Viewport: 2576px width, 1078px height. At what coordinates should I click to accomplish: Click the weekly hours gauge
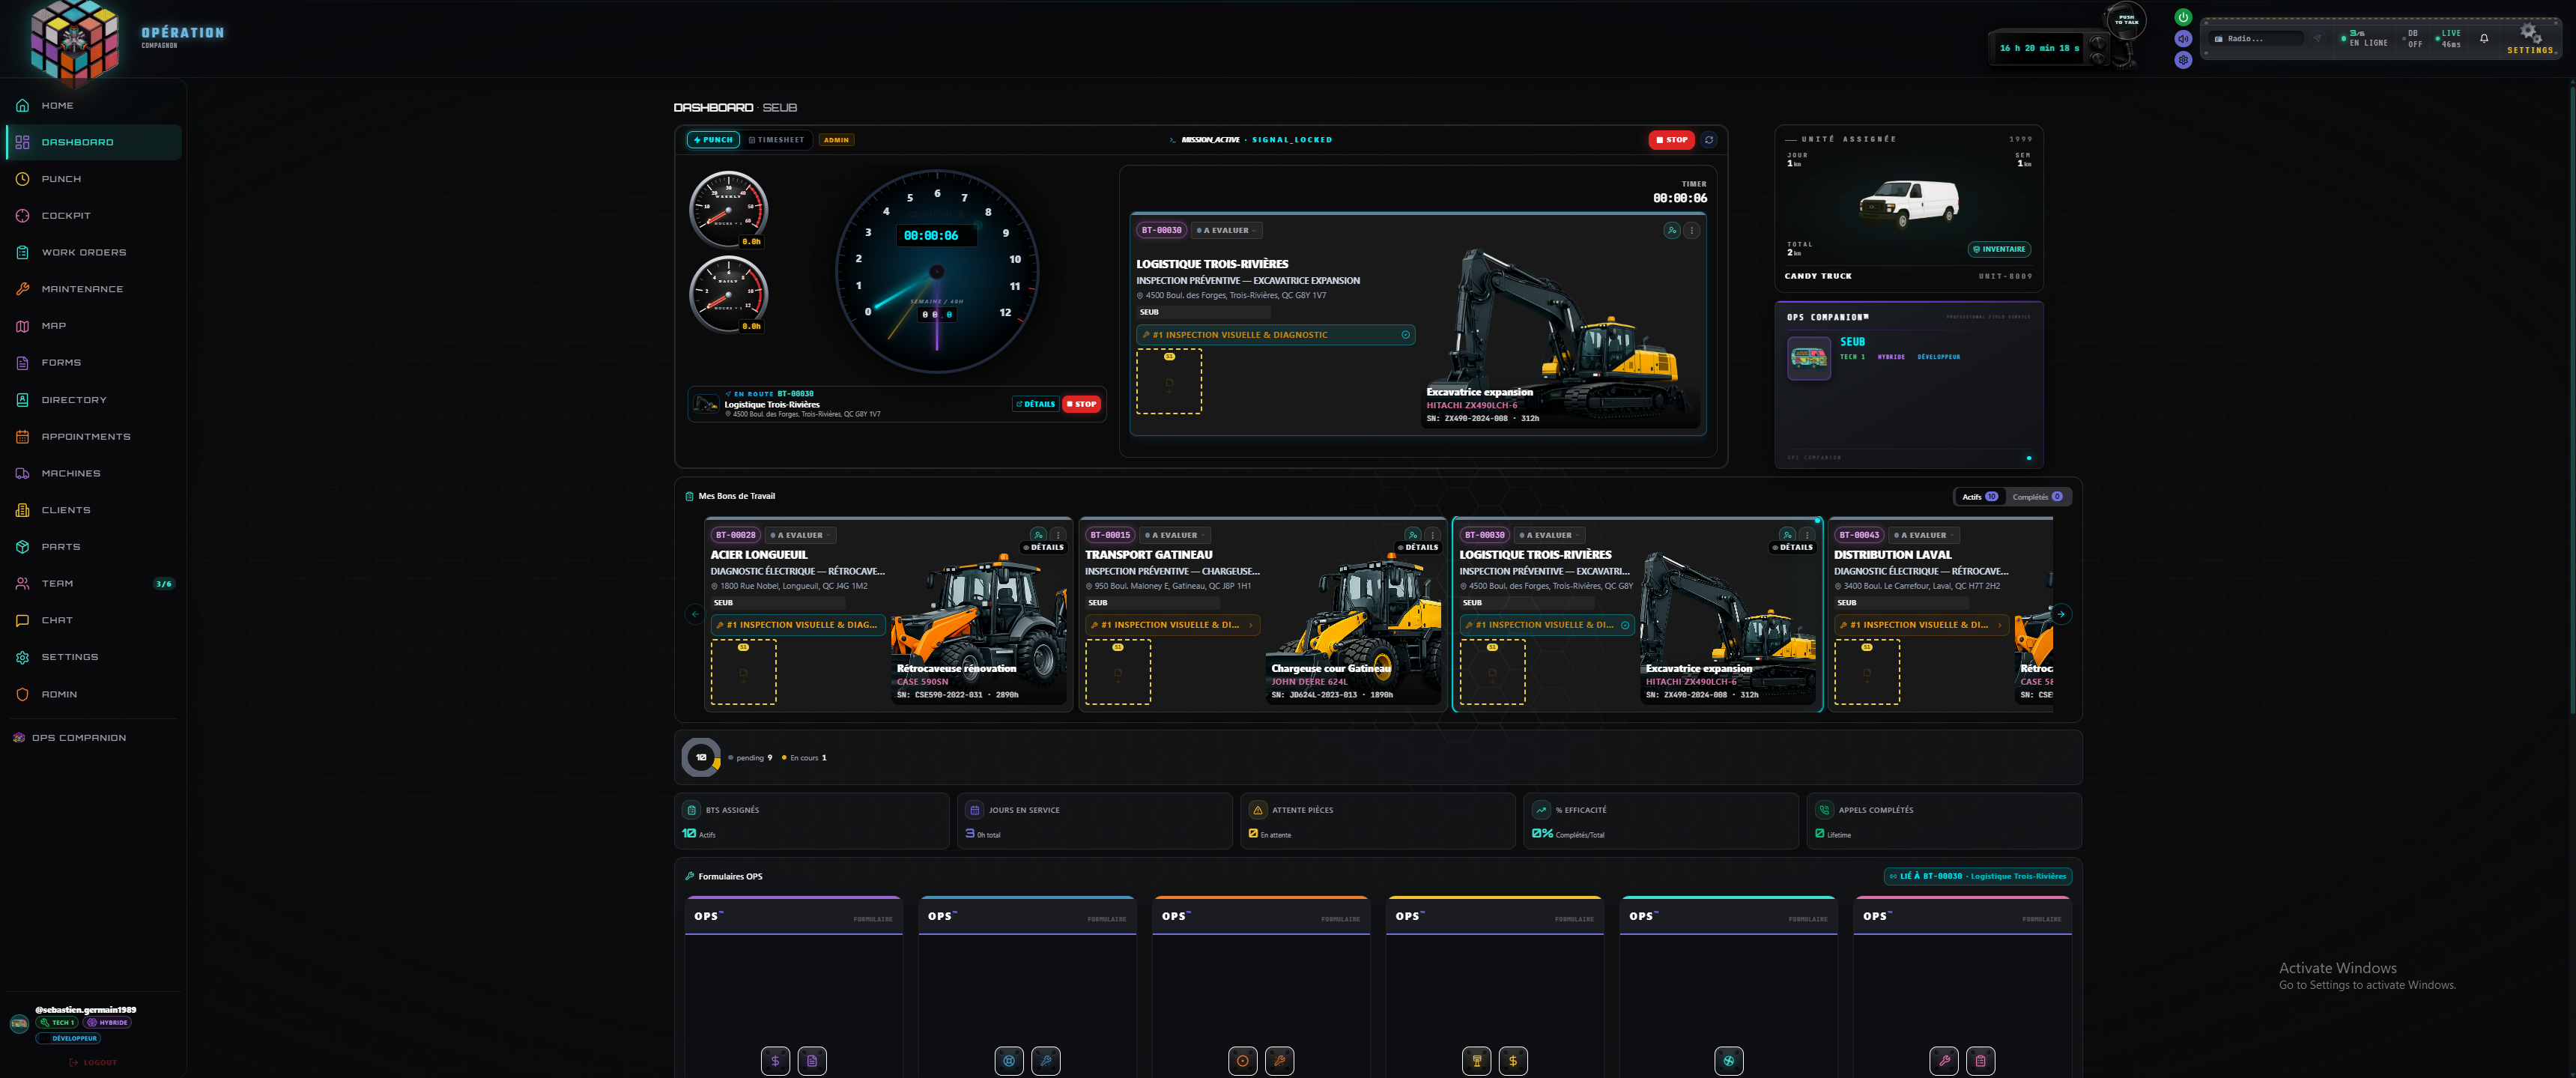tap(728, 209)
